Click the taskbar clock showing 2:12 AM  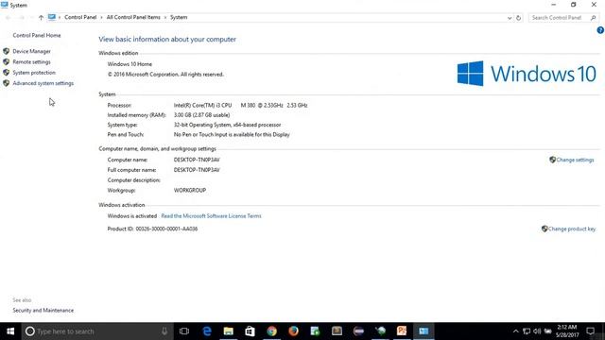[567, 331]
